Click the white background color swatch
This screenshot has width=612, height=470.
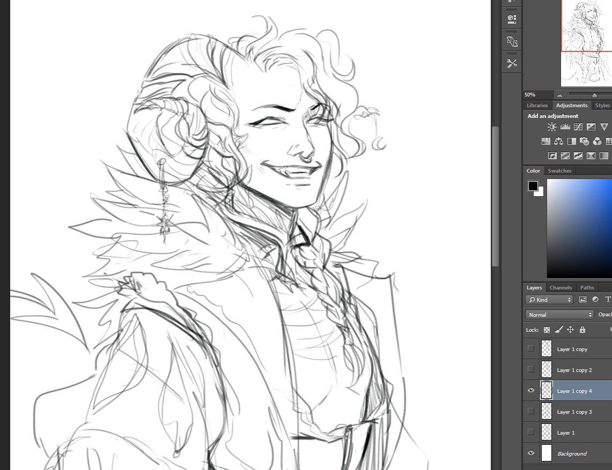tap(540, 193)
